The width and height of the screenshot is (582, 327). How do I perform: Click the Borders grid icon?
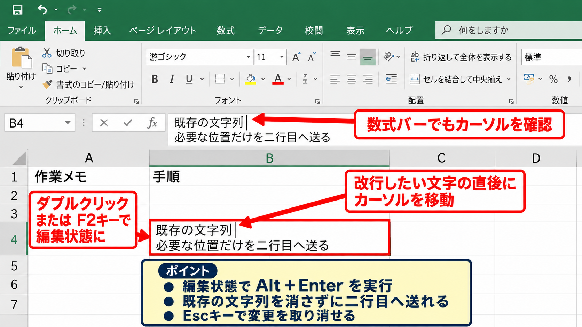(x=220, y=79)
